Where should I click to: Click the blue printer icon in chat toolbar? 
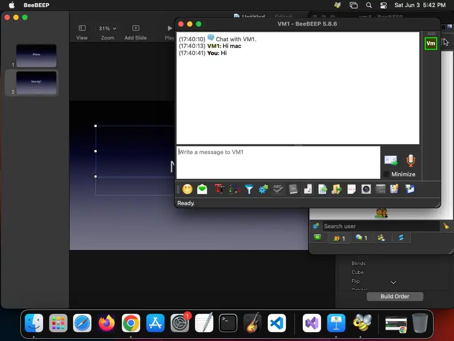(410, 189)
